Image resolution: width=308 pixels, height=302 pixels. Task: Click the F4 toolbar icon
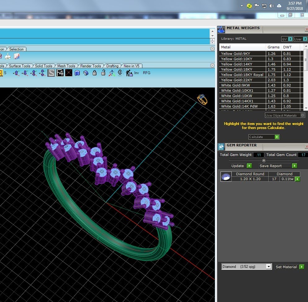click(60, 73)
